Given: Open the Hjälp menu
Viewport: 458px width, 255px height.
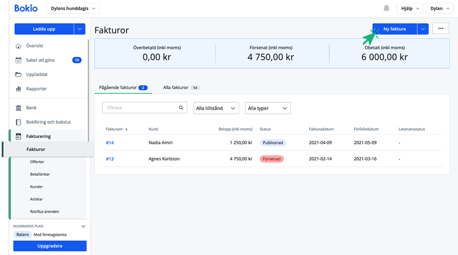Looking at the screenshot, I should pos(410,8).
